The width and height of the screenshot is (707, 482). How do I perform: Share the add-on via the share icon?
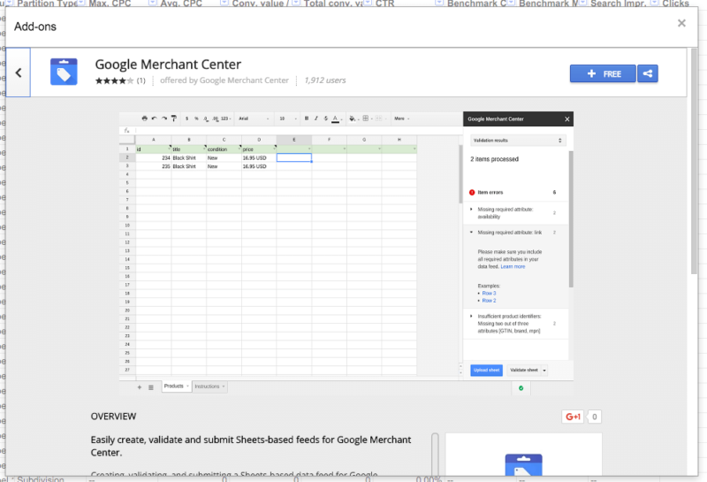[648, 73]
